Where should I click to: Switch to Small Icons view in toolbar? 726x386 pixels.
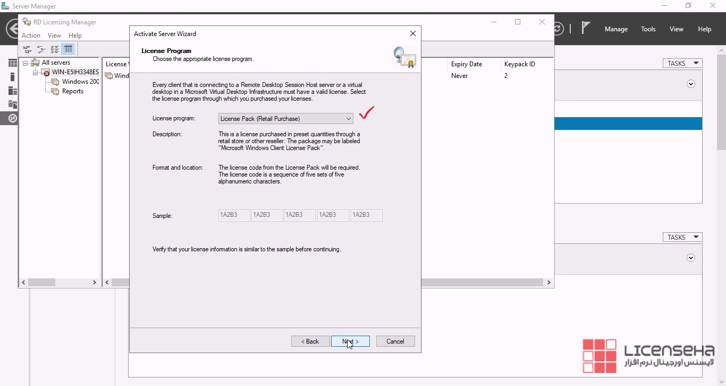click(41, 49)
